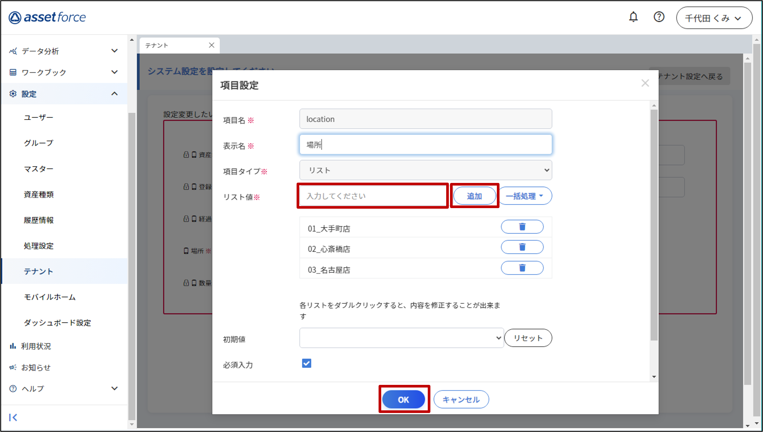Delete the 03_名古屋店 list entry

tap(522, 268)
